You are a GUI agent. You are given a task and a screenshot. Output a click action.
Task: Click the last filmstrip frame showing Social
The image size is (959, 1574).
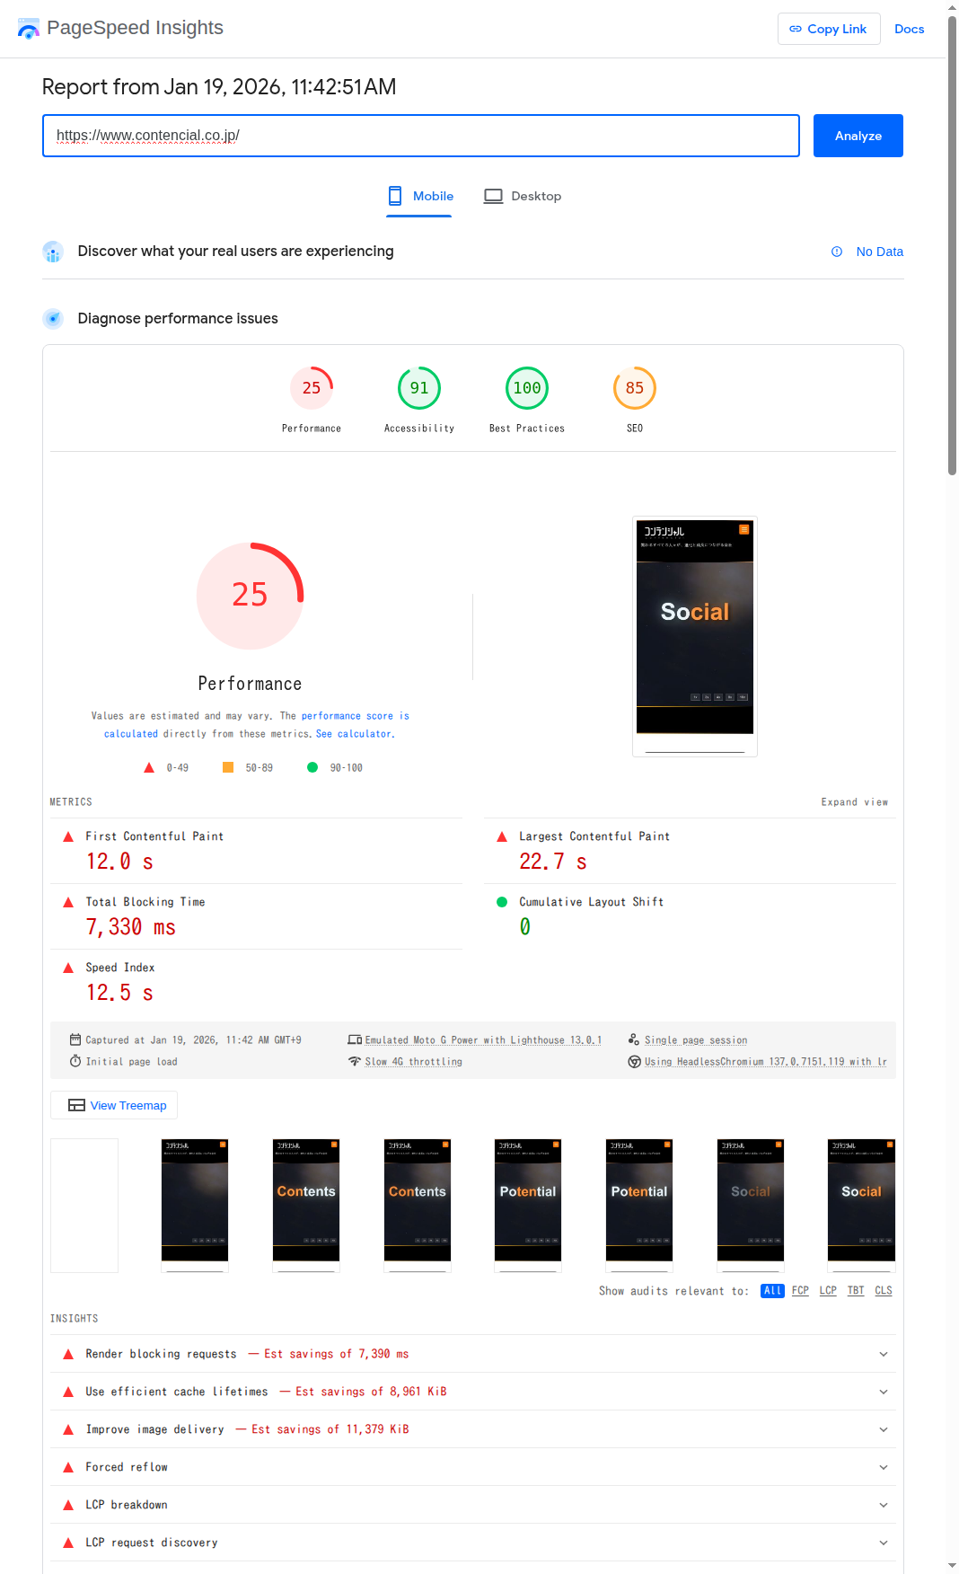coord(861,1206)
